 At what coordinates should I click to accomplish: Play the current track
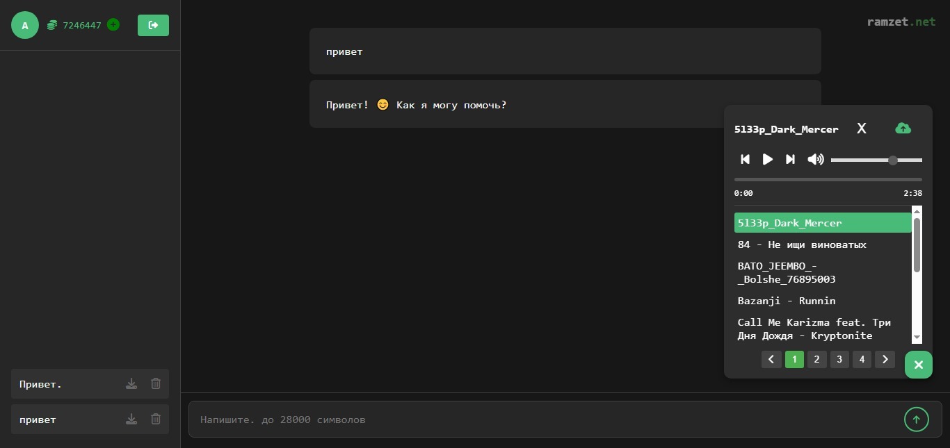click(768, 159)
